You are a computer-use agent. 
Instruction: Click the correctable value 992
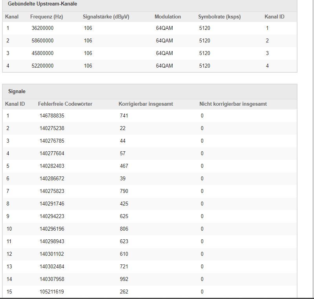coord(124,279)
